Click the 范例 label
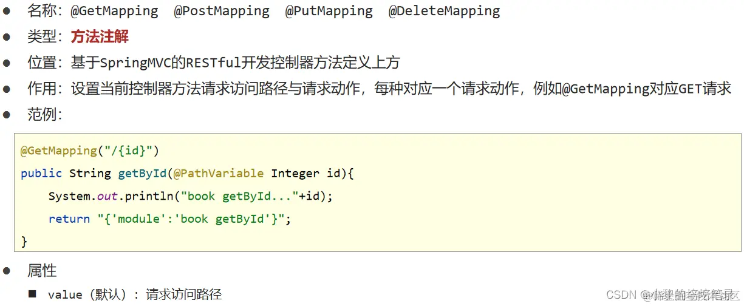Image resolution: width=744 pixels, height=306 pixels. 44,114
